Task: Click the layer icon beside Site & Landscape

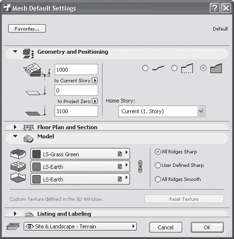Action: (x=13, y=226)
